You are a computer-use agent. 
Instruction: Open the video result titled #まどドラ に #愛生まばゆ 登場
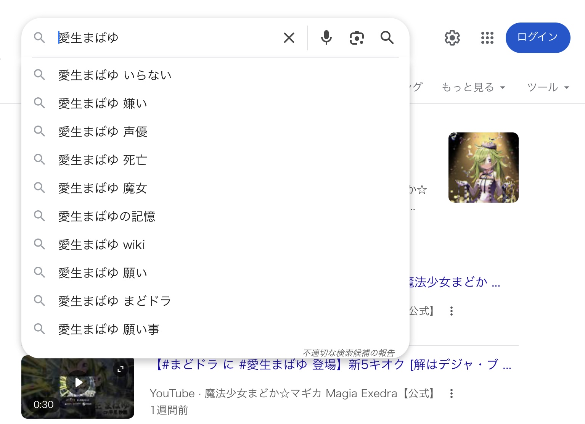click(x=332, y=364)
